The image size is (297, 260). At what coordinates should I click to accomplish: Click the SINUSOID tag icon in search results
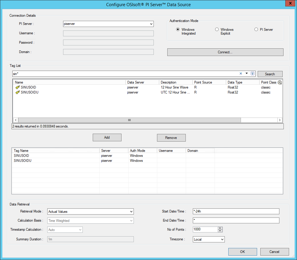pyautogui.click(x=18, y=87)
